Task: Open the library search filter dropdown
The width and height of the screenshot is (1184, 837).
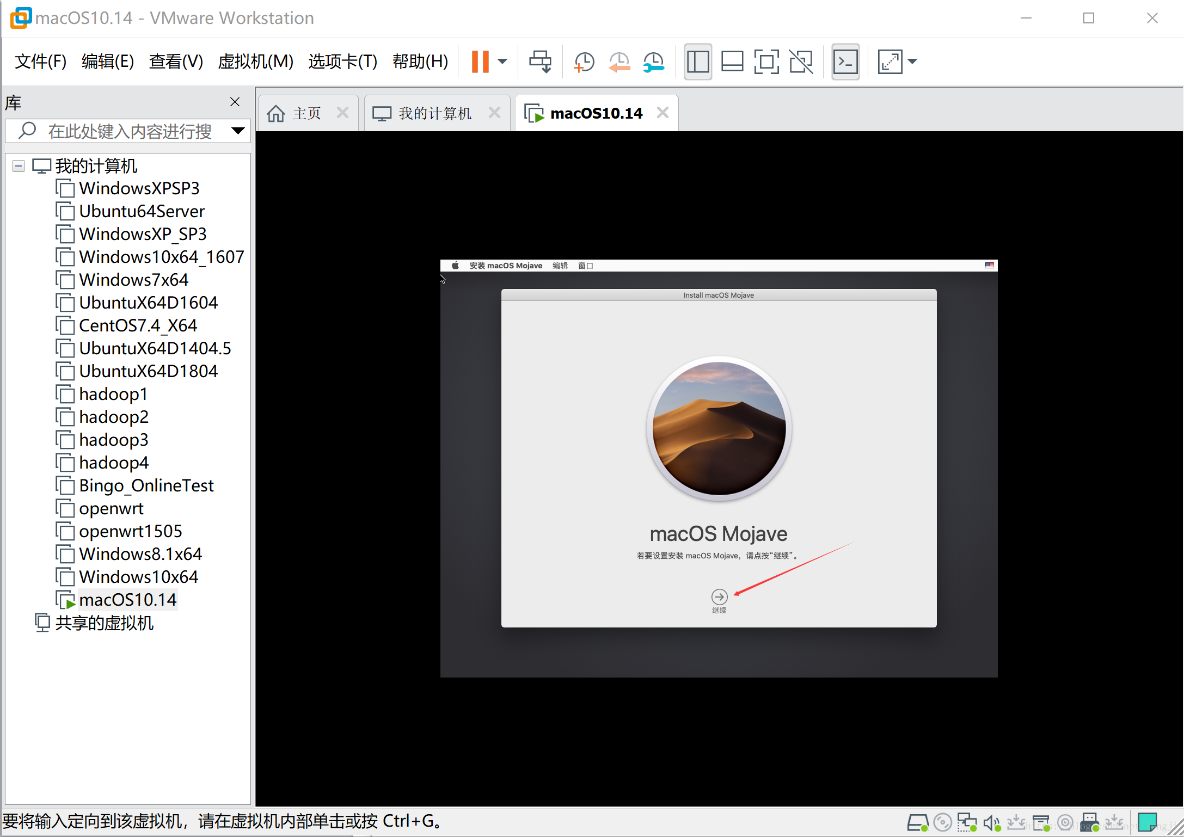Action: click(x=238, y=131)
